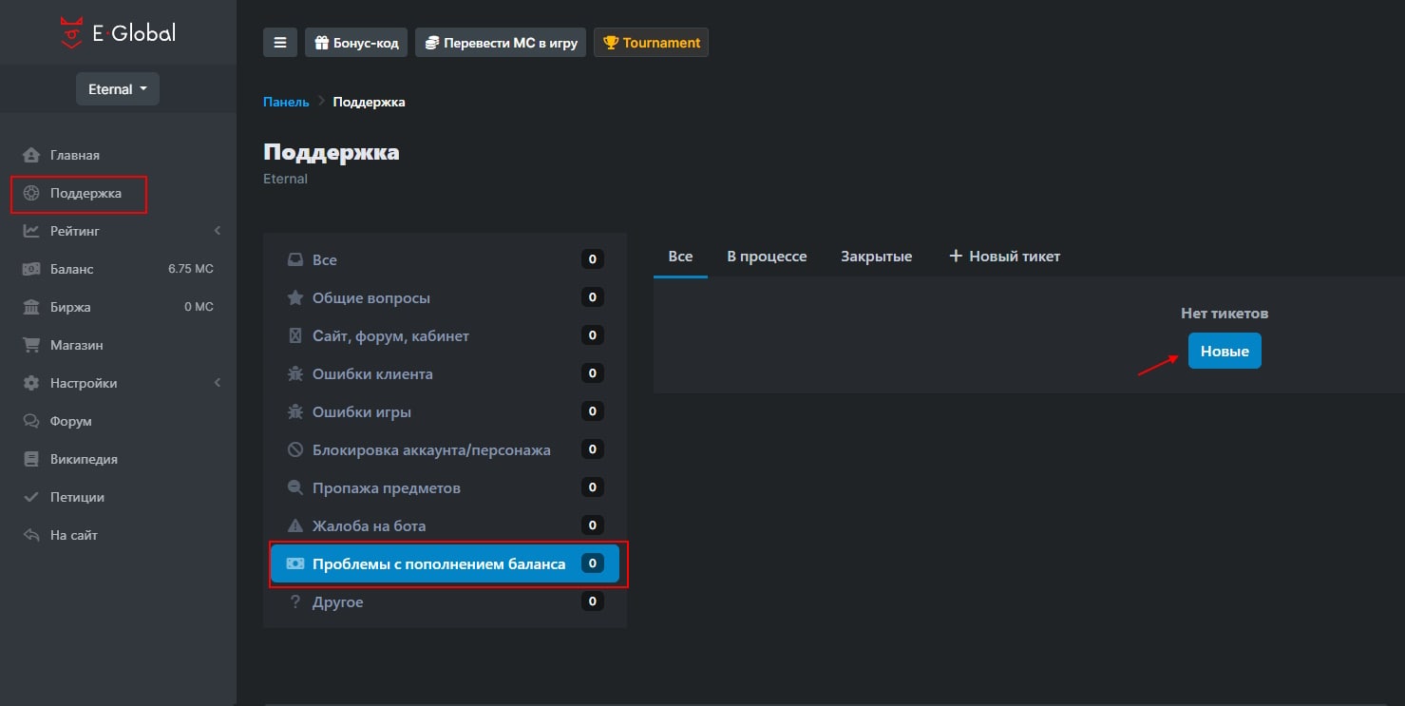Follow the Панель breadcrumb link
Screen dimensions: 1405x706
(286, 102)
